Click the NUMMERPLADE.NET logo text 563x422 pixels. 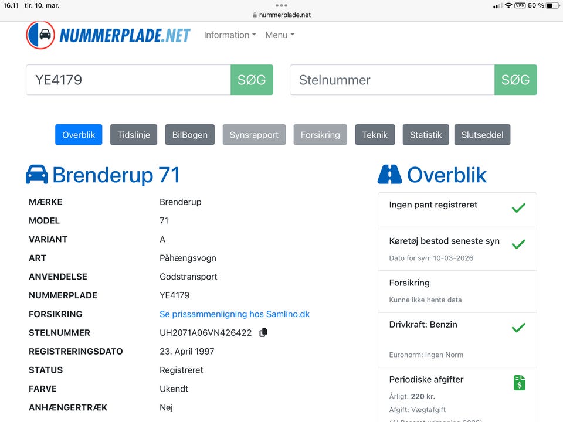124,36
